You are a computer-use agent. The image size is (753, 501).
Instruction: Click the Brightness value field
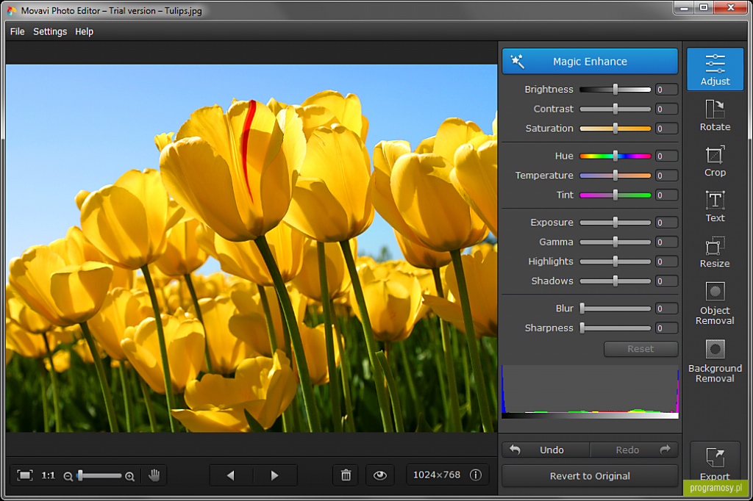(x=666, y=90)
